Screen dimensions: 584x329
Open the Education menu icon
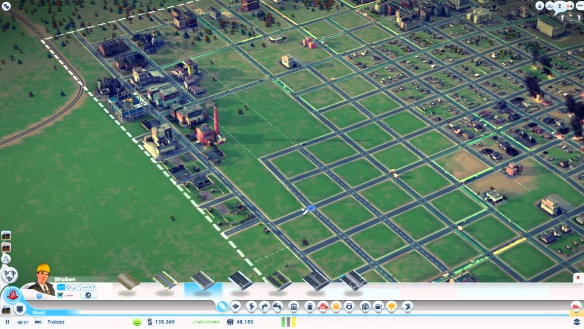click(x=365, y=307)
